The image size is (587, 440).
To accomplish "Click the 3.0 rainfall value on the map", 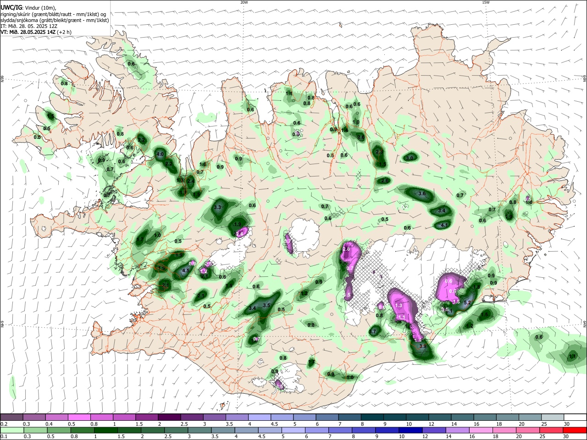I will 410,158.
